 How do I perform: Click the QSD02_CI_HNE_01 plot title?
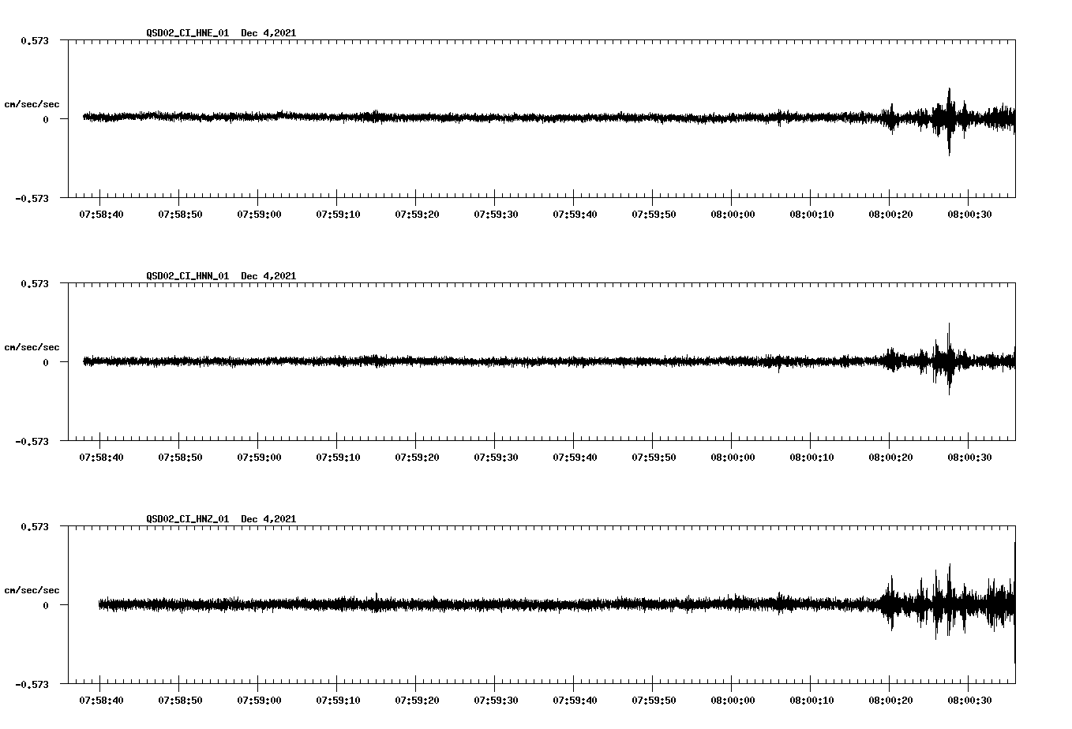pos(221,33)
